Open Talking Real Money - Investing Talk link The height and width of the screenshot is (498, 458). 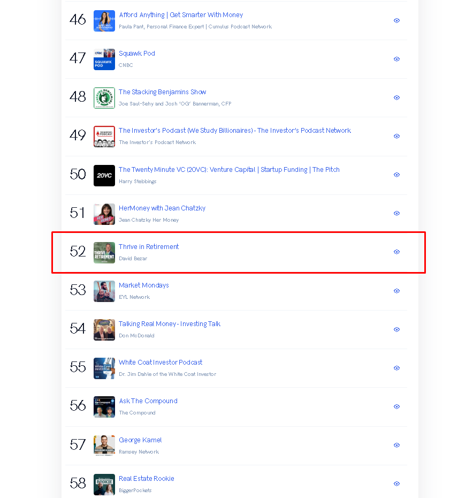tap(169, 323)
